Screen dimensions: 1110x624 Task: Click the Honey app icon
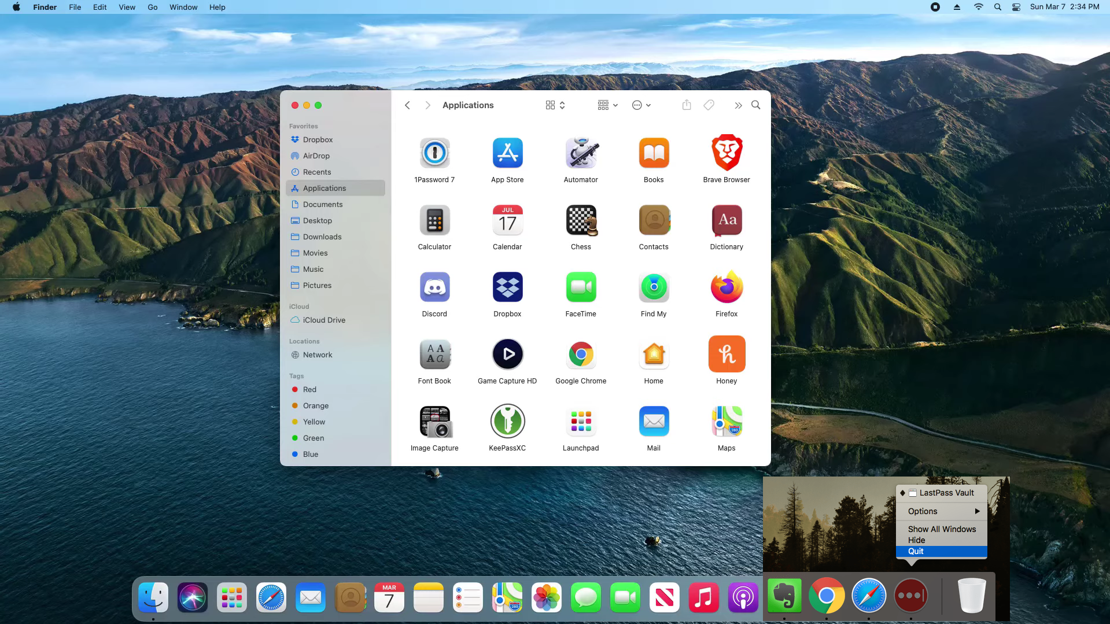[x=727, y=355]
